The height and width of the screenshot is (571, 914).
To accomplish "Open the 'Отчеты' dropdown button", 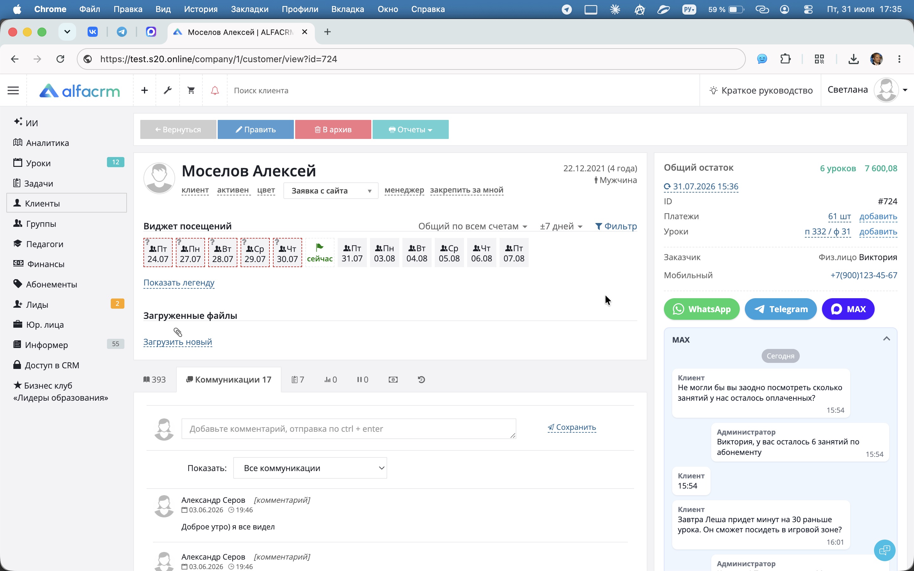I will (411, 129).
